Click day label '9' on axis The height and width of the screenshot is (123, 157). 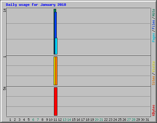click(x=47, y=120)
